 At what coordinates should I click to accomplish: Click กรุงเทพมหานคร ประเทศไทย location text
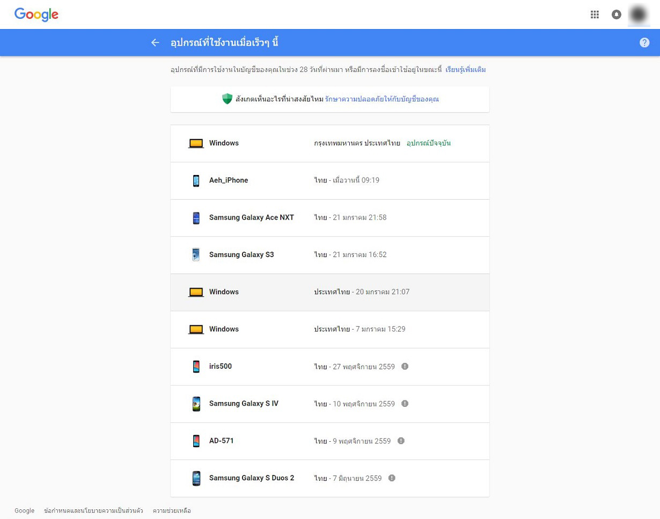click(x=357, y=143)
